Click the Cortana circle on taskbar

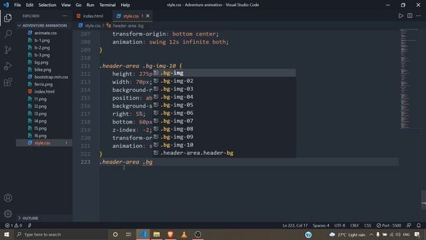point(115,235)
